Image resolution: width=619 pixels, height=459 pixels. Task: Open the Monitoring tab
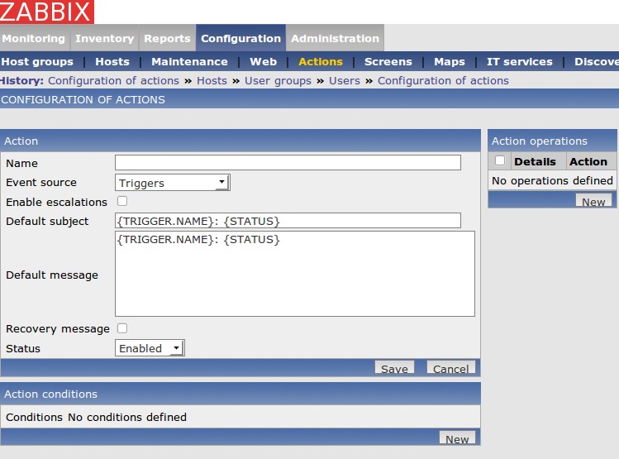pyautogui.click(x=33, y=39)
